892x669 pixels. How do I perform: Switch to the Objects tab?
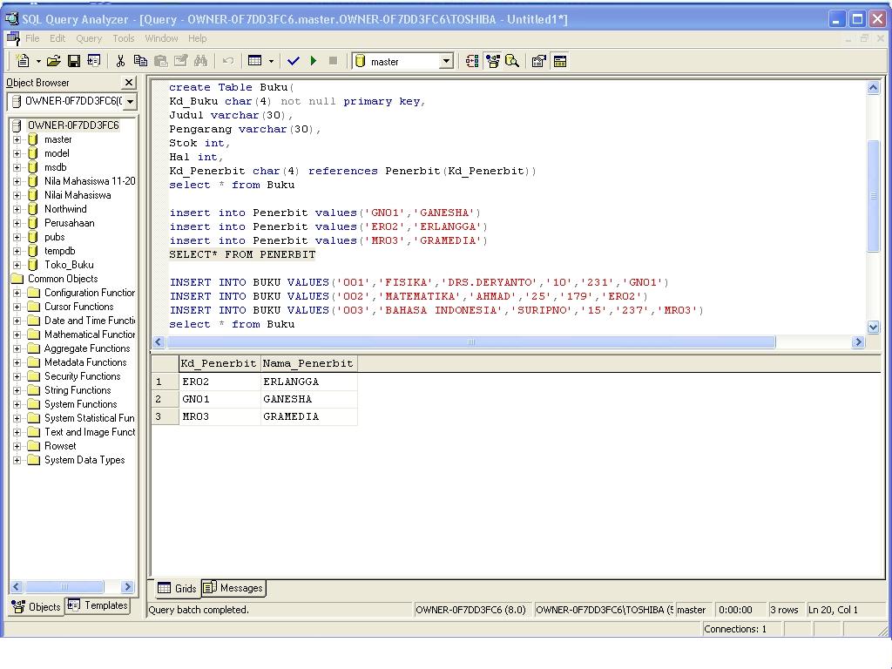[x=37, y=606]
